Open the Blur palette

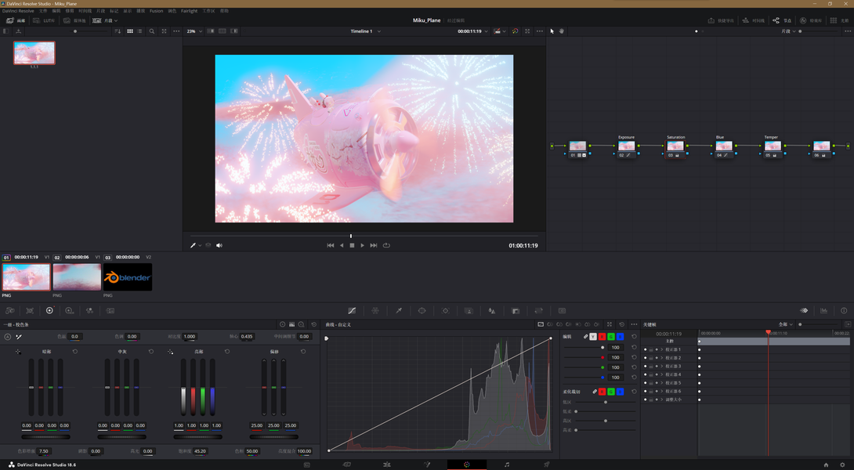[x=492, y=310]
